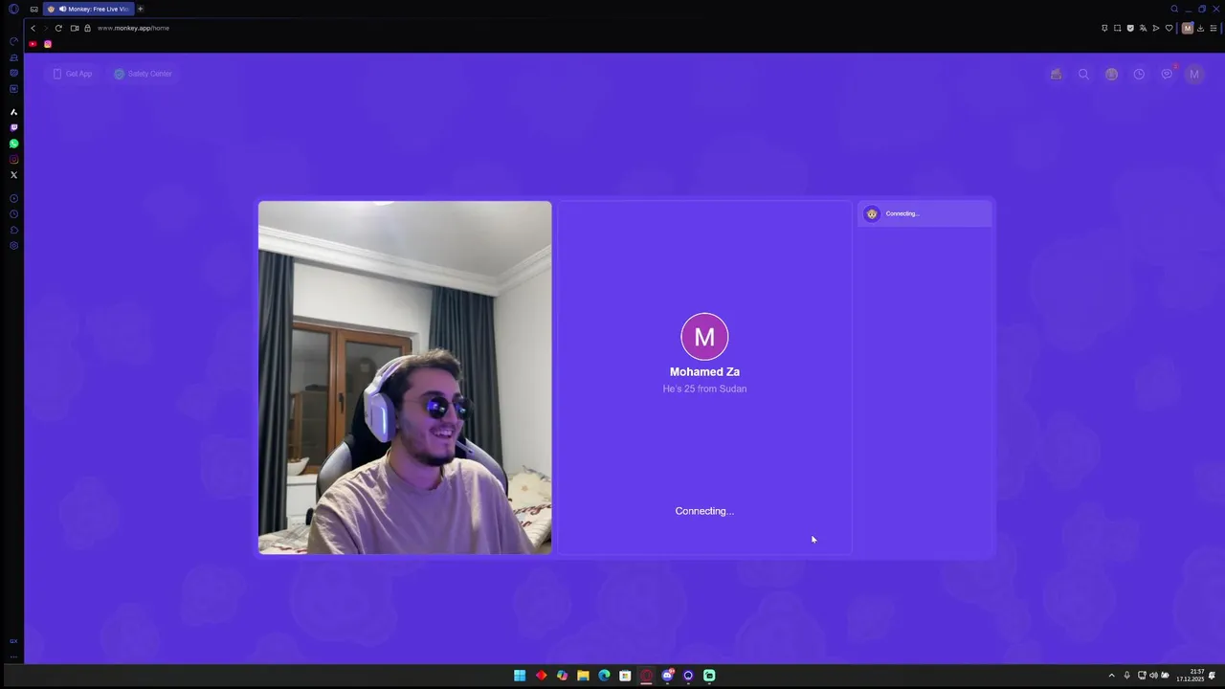Viewport: 1225px width, 689px height.
Task: Open the Monkey store shop icon
Action: pyautogui.click(x=1056, y=74)
